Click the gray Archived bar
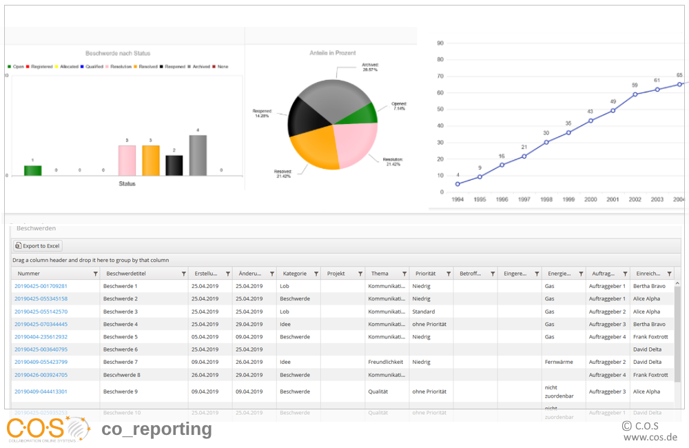The image size is (689, 448). (x=198, y=156)
